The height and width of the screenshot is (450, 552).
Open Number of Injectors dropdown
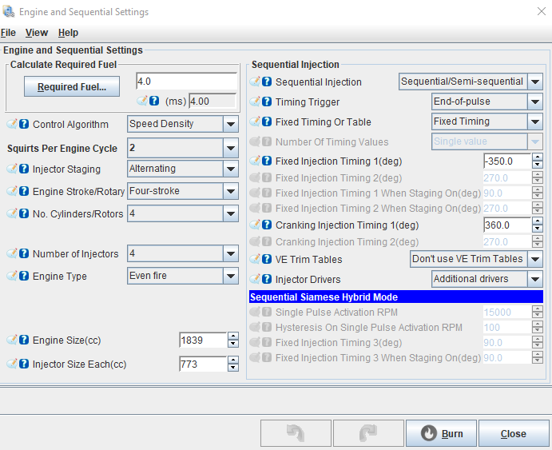click(183, 253)
